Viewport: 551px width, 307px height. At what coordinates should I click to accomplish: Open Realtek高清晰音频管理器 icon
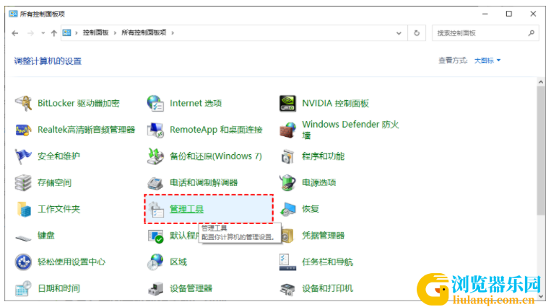click(x=24, y=130)
